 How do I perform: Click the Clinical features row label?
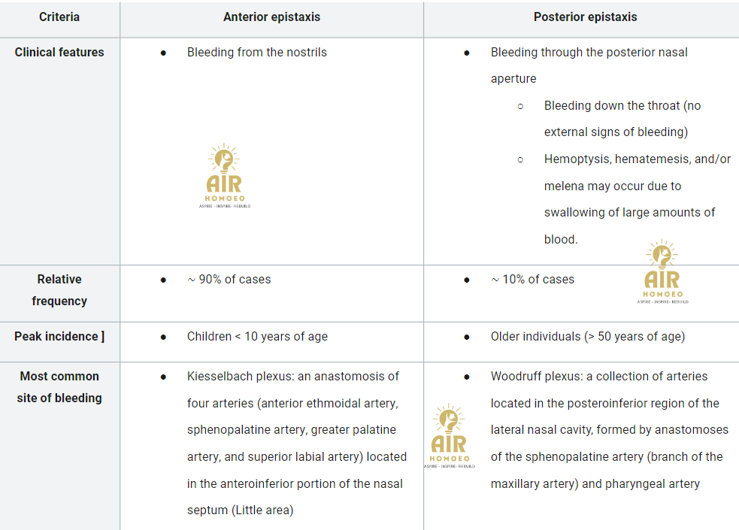pyautogui.click(x=59, y=53)
